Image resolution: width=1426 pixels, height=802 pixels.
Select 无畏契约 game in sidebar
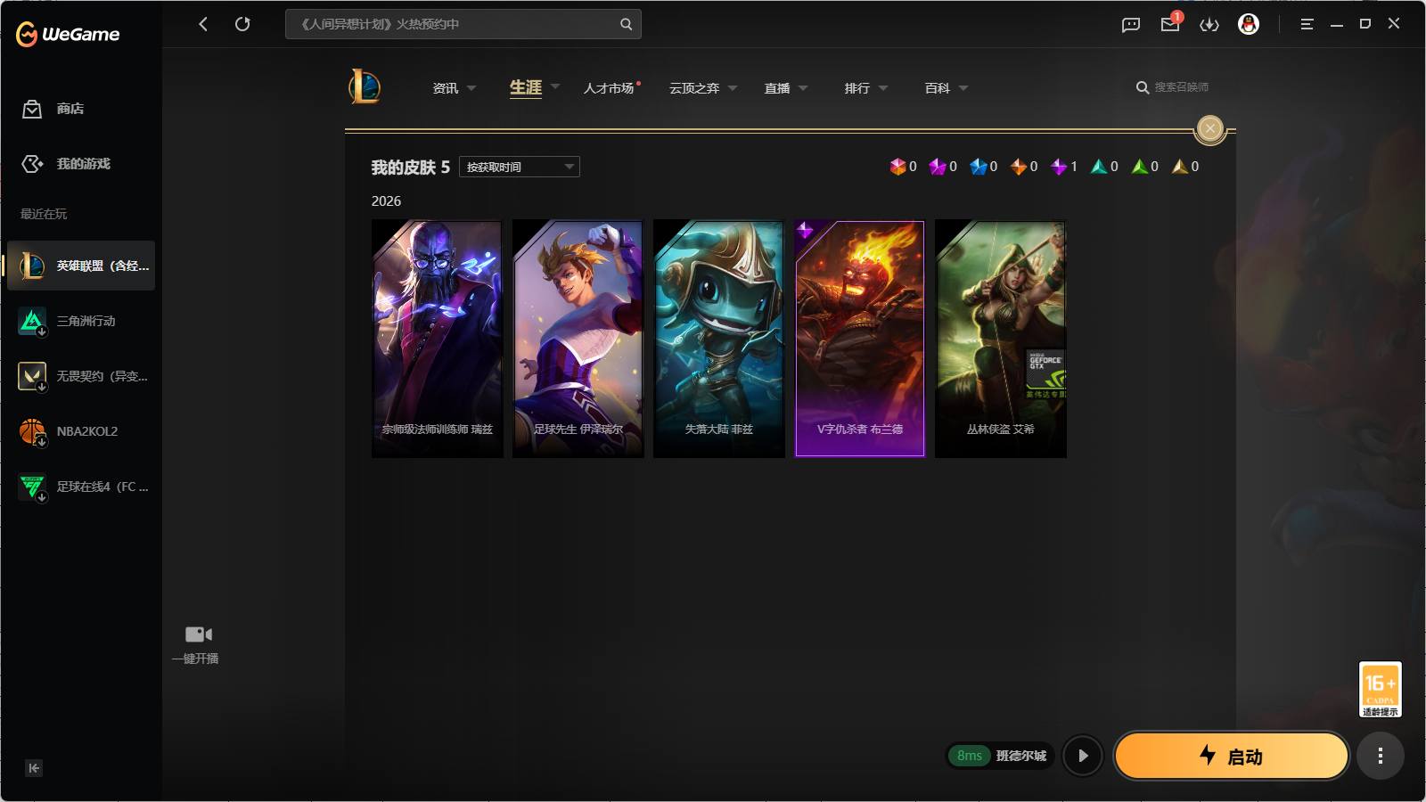pyautogui.click(x=81, y=376)
